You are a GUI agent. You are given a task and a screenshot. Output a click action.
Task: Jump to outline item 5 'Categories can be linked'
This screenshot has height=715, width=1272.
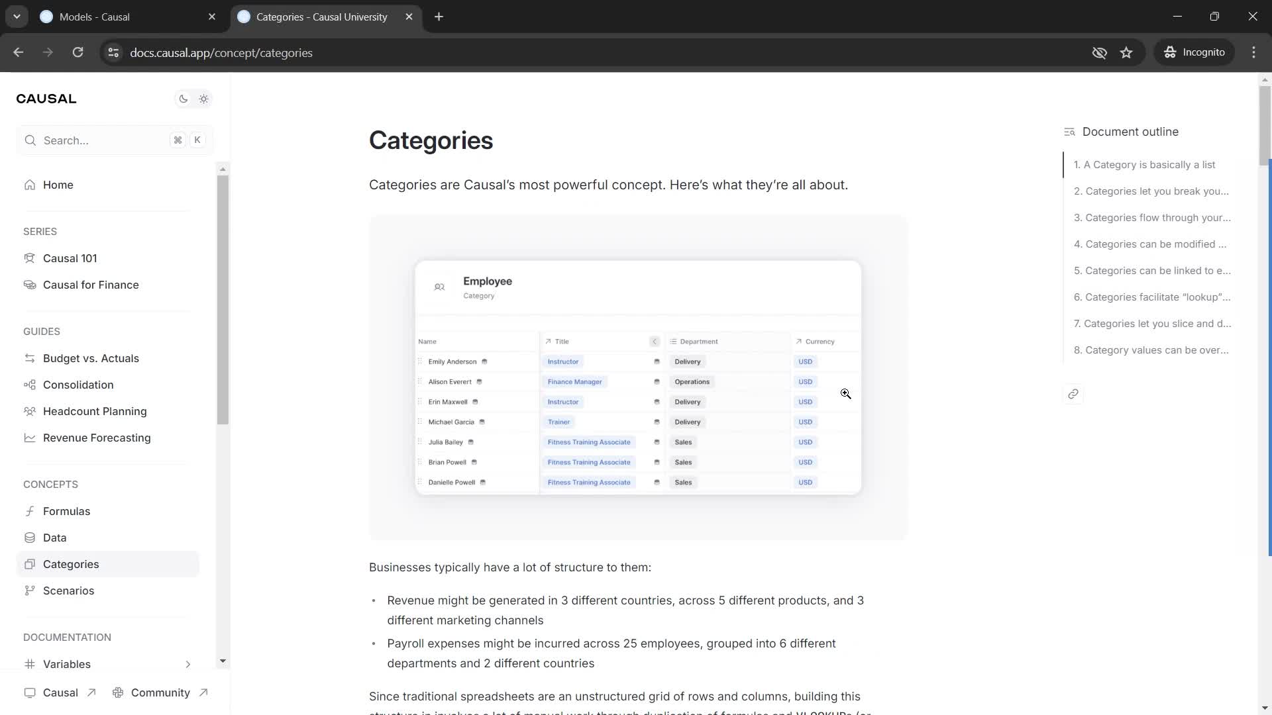tap(1152, 271)
